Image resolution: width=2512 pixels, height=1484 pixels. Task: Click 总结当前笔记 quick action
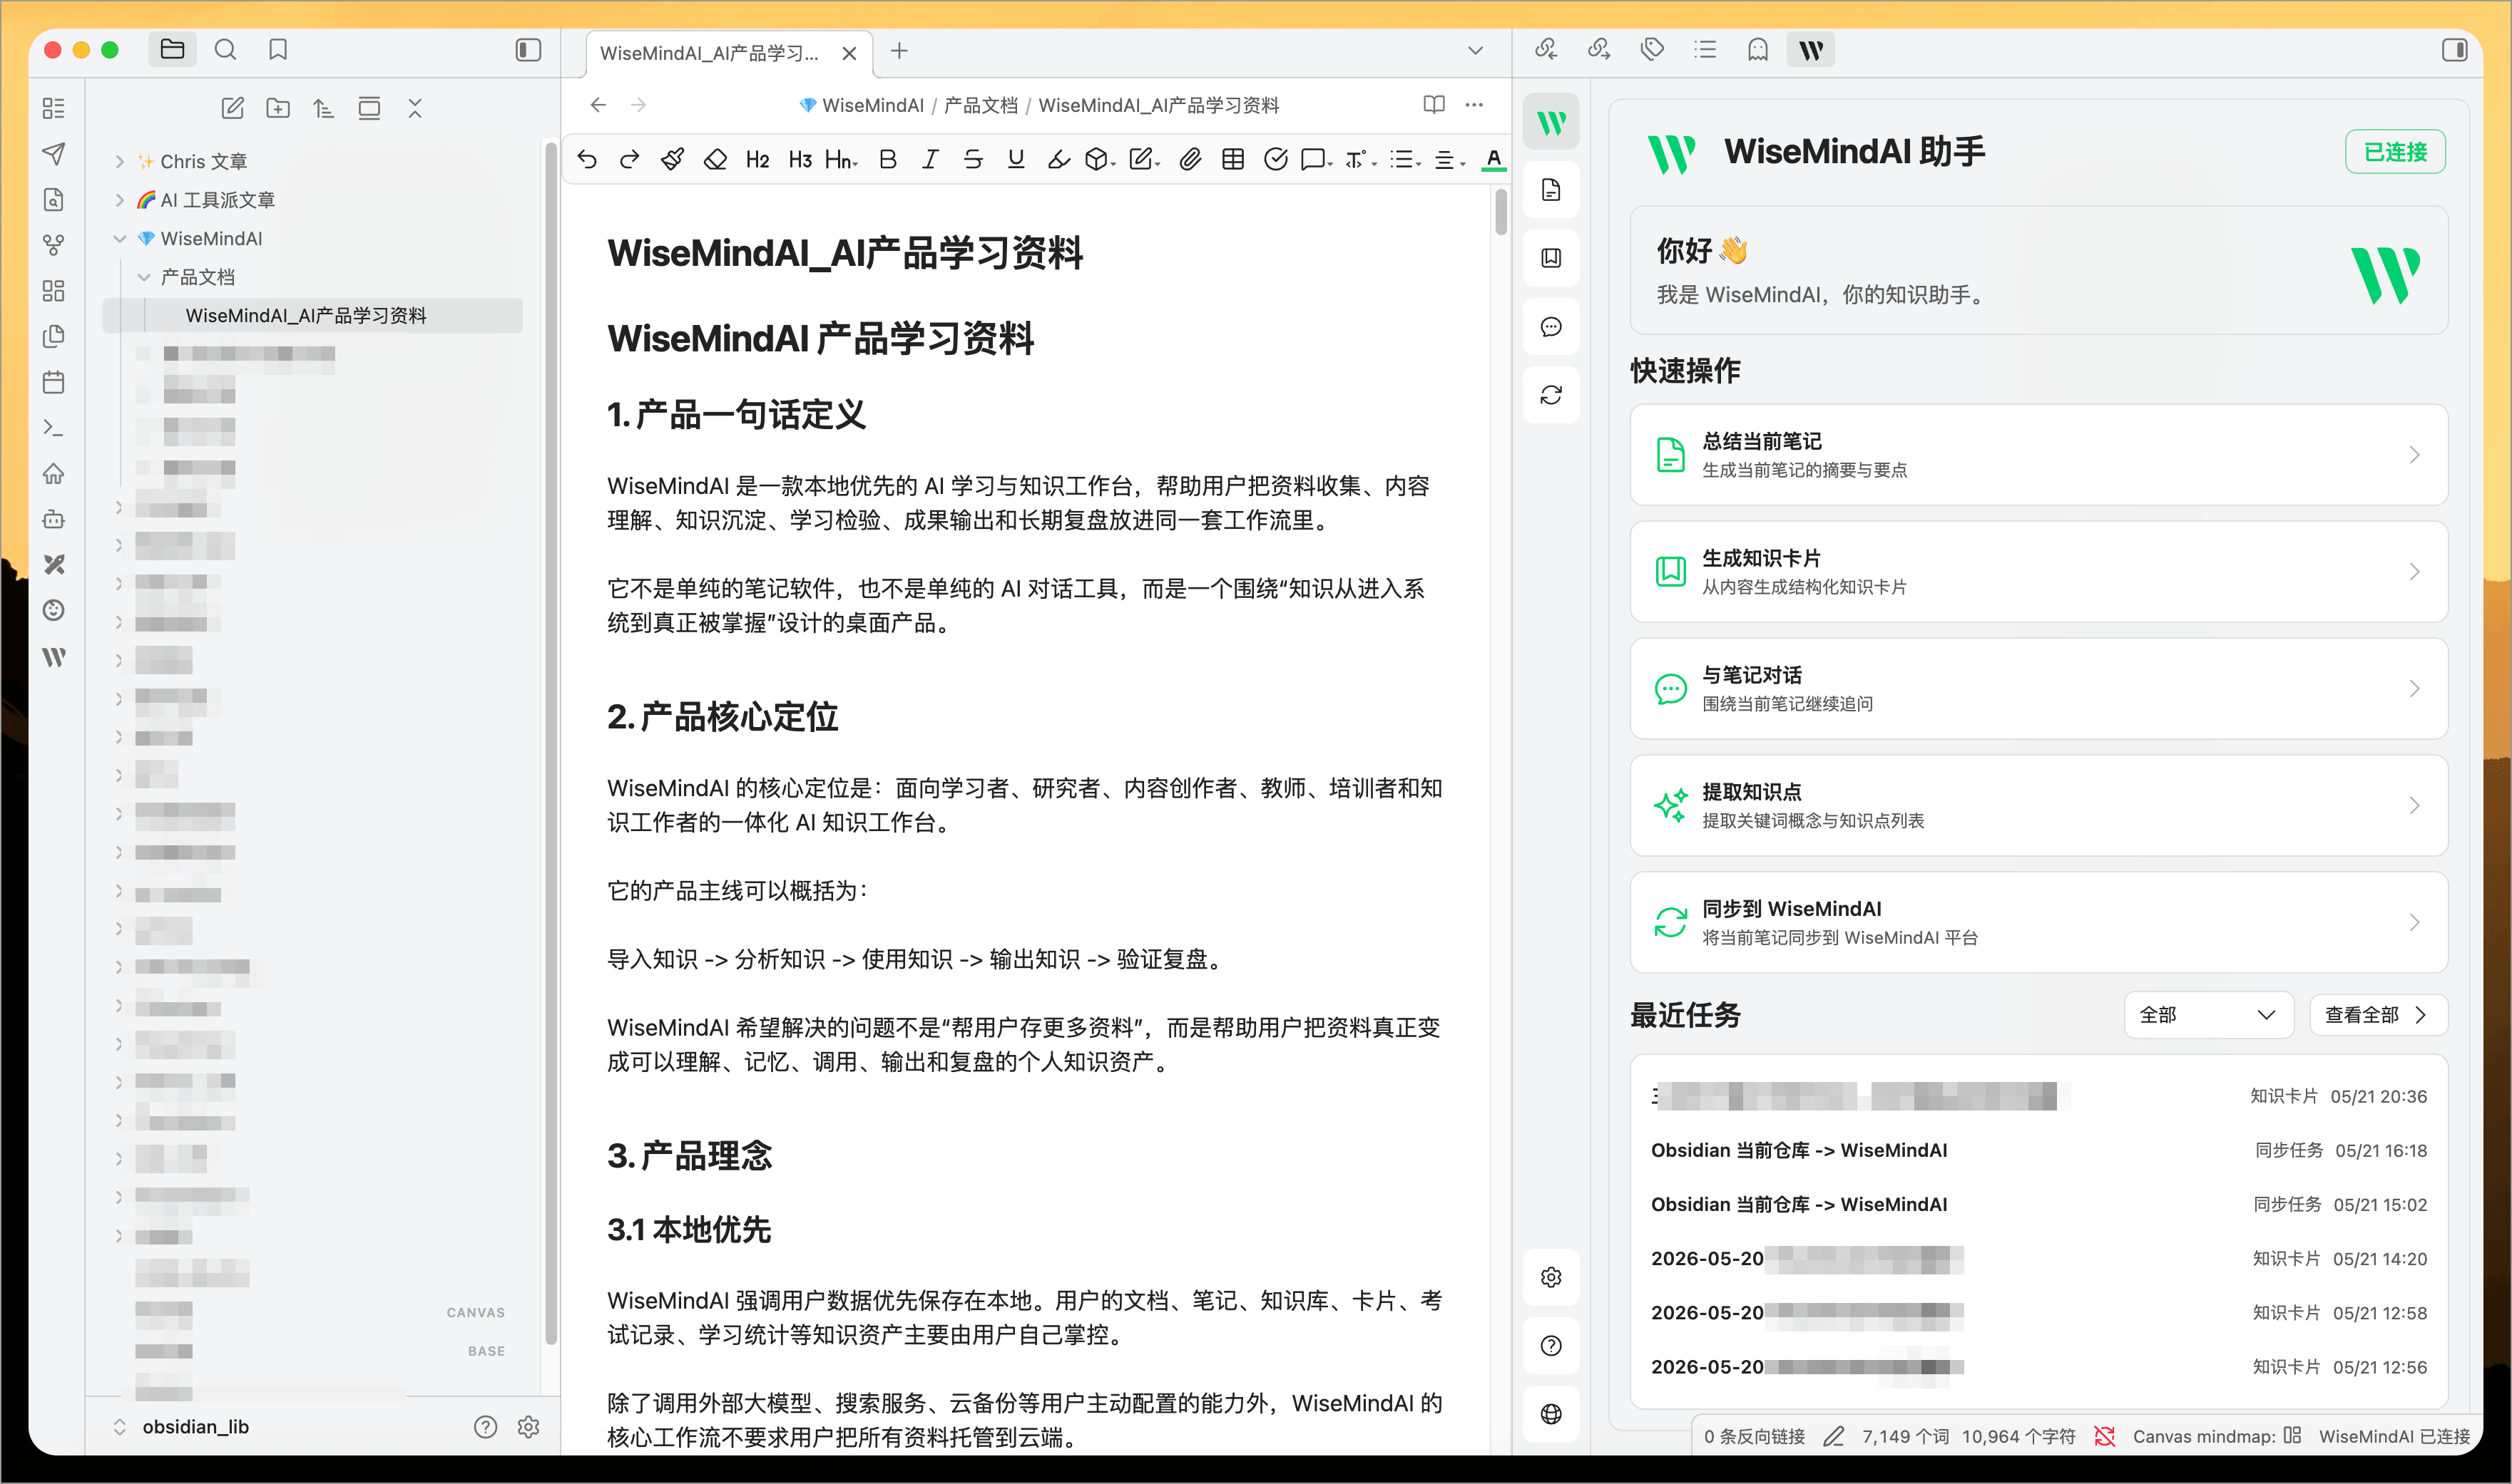2039,455
